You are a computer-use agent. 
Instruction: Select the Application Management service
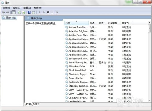(98, 55)
